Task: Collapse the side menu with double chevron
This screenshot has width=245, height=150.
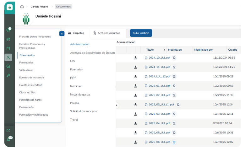Action: point(62,33)
